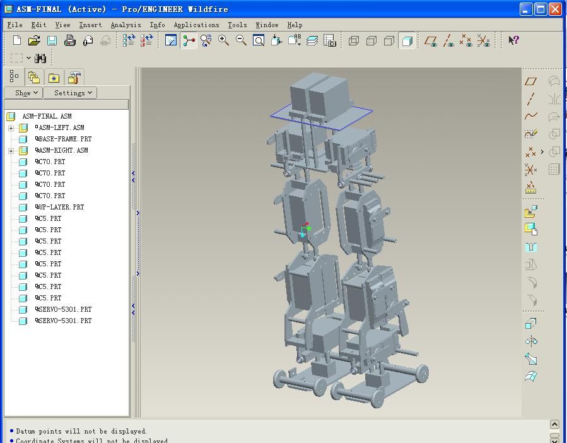This screenshot has width=567, height=443.
Task: Open the selection box dropdown arrow
Action: (28, 58)
